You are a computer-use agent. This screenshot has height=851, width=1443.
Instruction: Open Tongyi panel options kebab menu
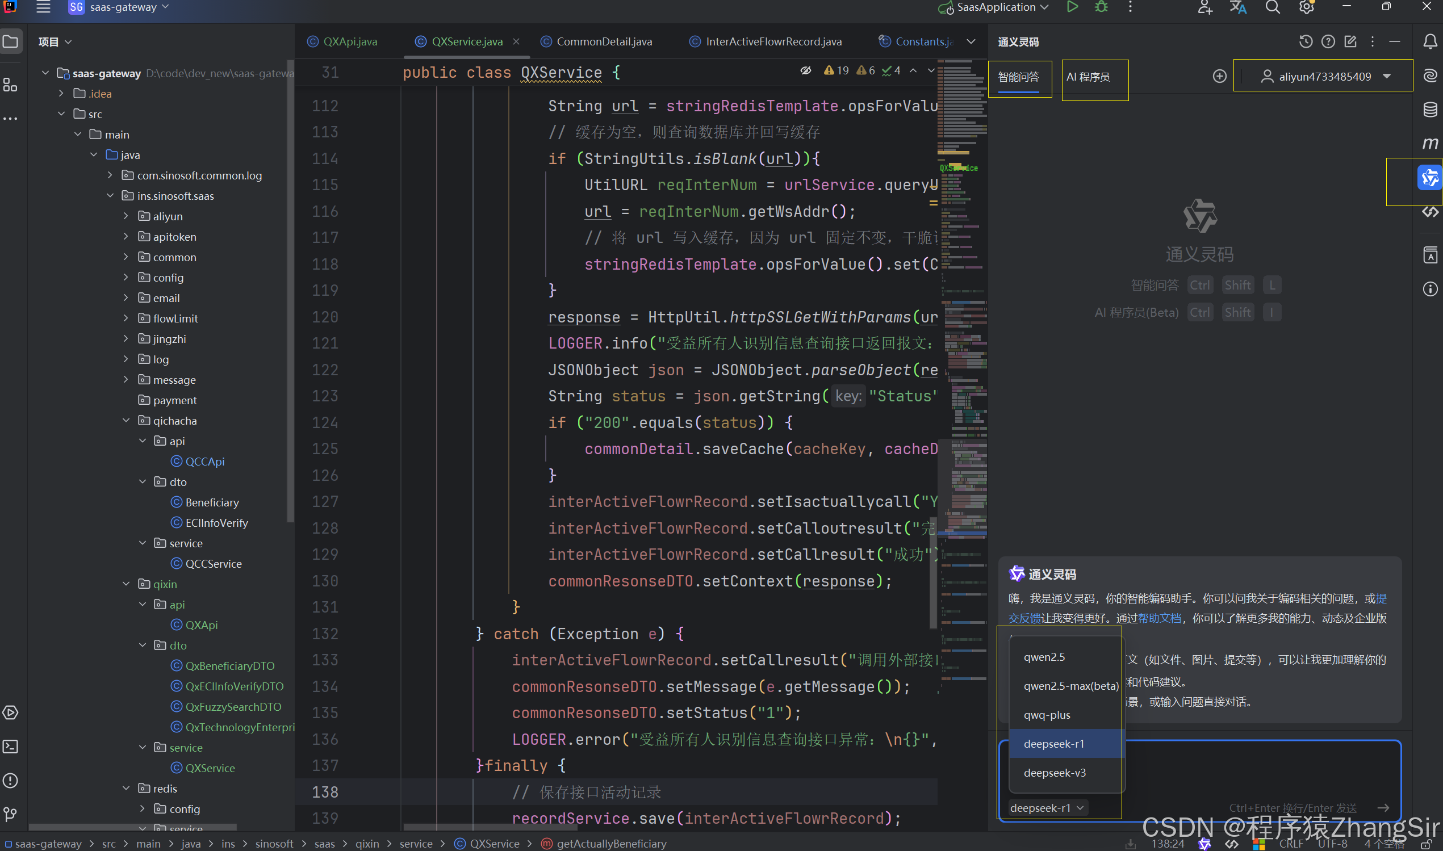(1373, 41)
